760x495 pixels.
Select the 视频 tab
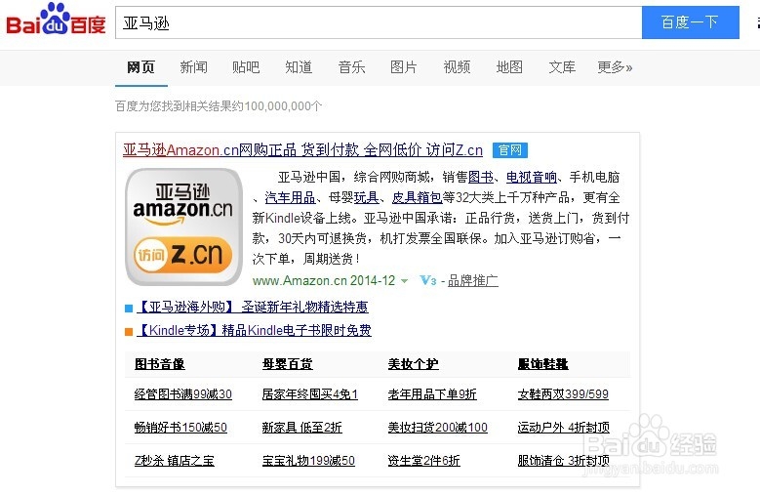[457, 67]
